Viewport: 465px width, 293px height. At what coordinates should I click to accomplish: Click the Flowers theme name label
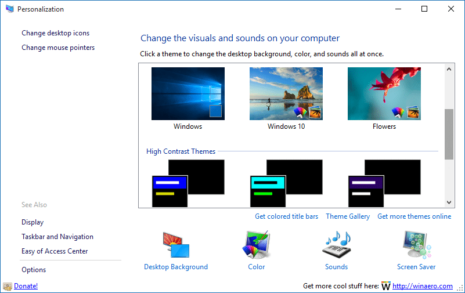pyautogui.click(x=384, y=126)
